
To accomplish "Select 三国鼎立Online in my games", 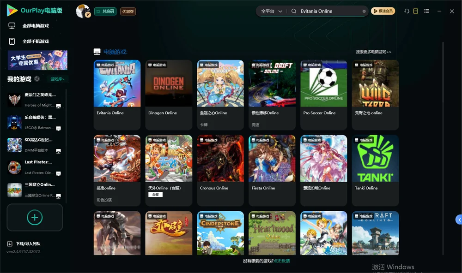I will pos(35,190).
